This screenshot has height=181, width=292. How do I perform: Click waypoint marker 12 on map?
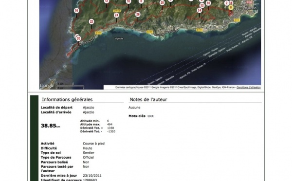[x=107, y=1]
